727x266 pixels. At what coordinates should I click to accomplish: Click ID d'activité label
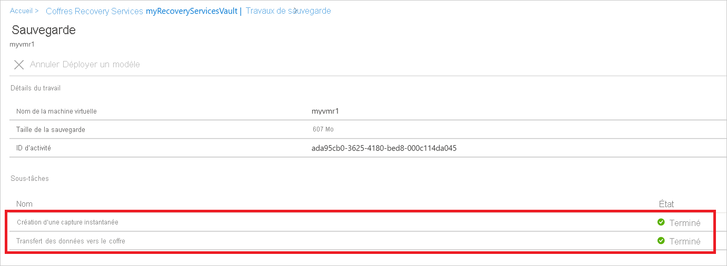coord(34,148)
